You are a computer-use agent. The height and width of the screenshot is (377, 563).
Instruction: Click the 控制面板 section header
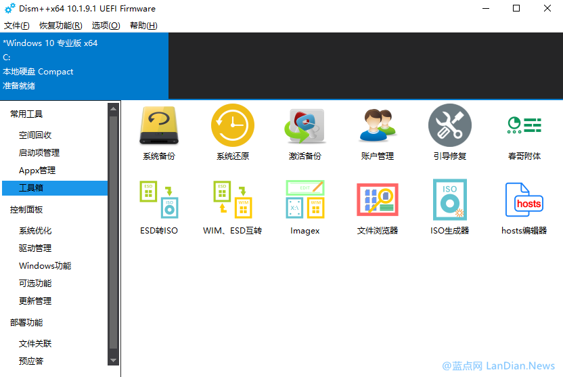point(26,210)
